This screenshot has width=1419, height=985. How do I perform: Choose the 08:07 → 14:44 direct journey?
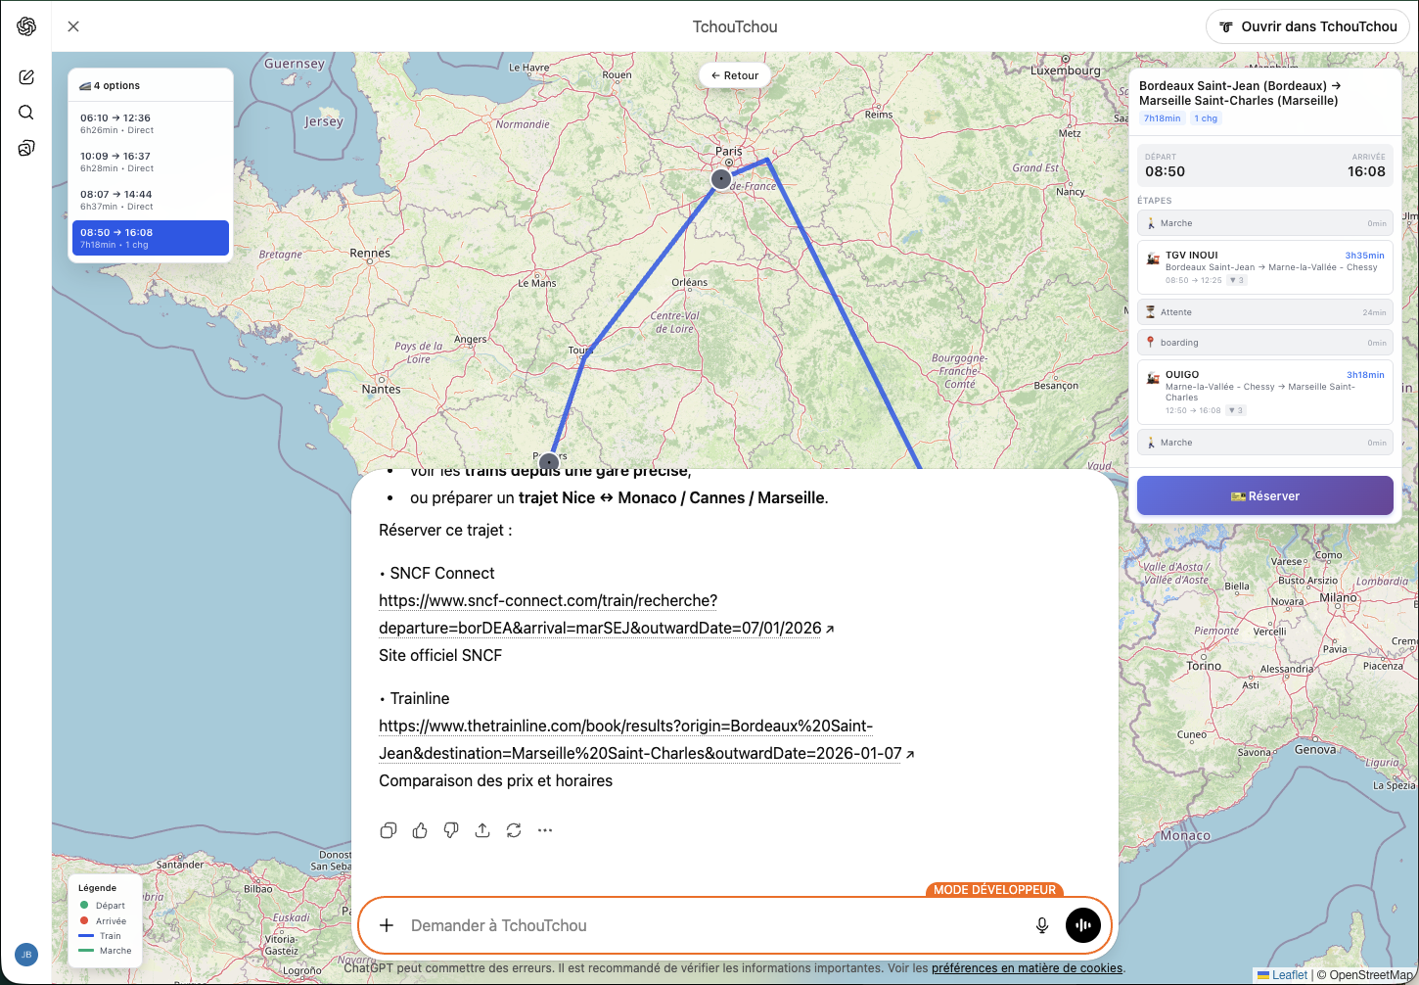pos(151,200)
